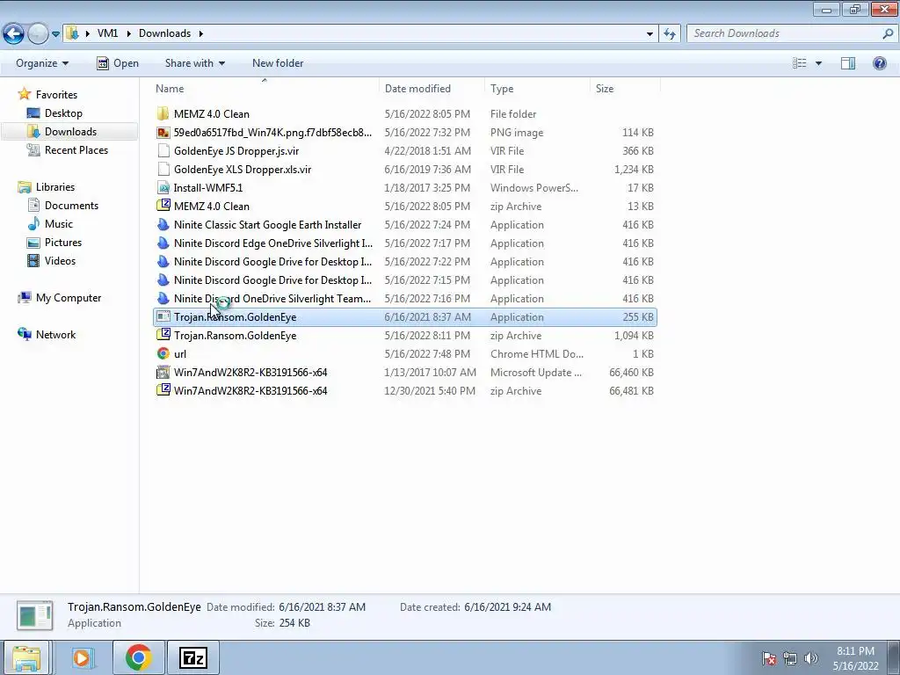
Task: Click the search magnifier icon
Action: [x=888, y=34]
